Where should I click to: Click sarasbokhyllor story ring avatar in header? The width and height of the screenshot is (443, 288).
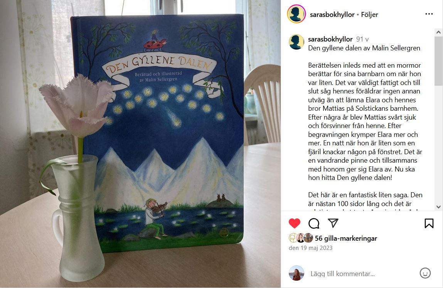pos(296,14)
